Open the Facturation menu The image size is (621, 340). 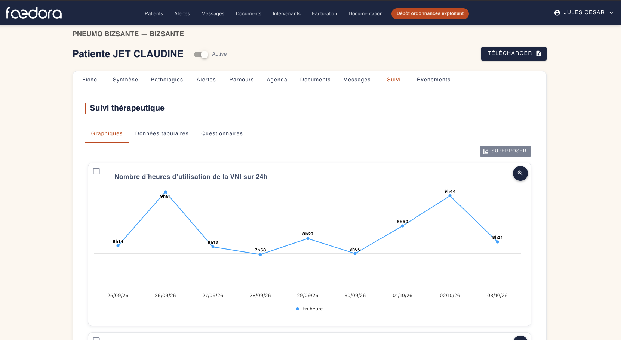[x=325, y=13]
